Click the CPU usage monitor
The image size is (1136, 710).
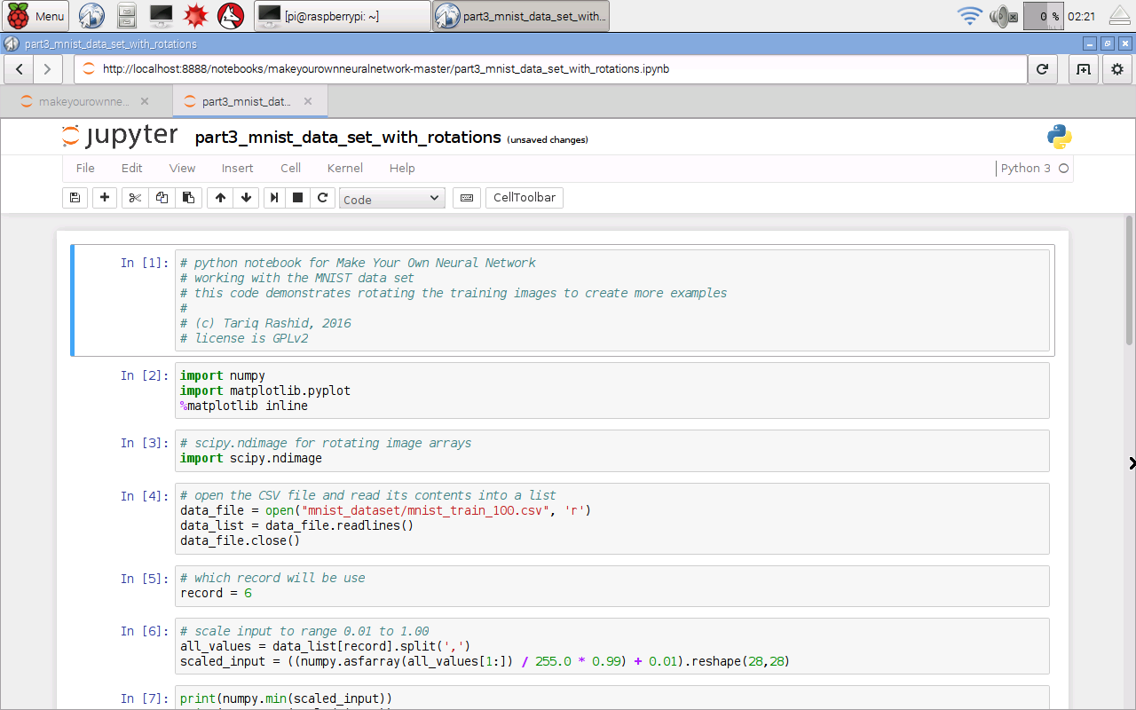click(x=1043, y=16)
